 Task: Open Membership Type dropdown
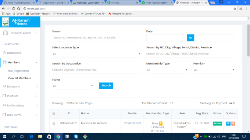click(167, 70)
